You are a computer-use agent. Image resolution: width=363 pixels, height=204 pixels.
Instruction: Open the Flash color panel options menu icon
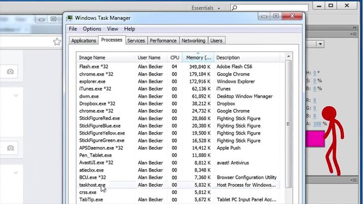[353, 34]
